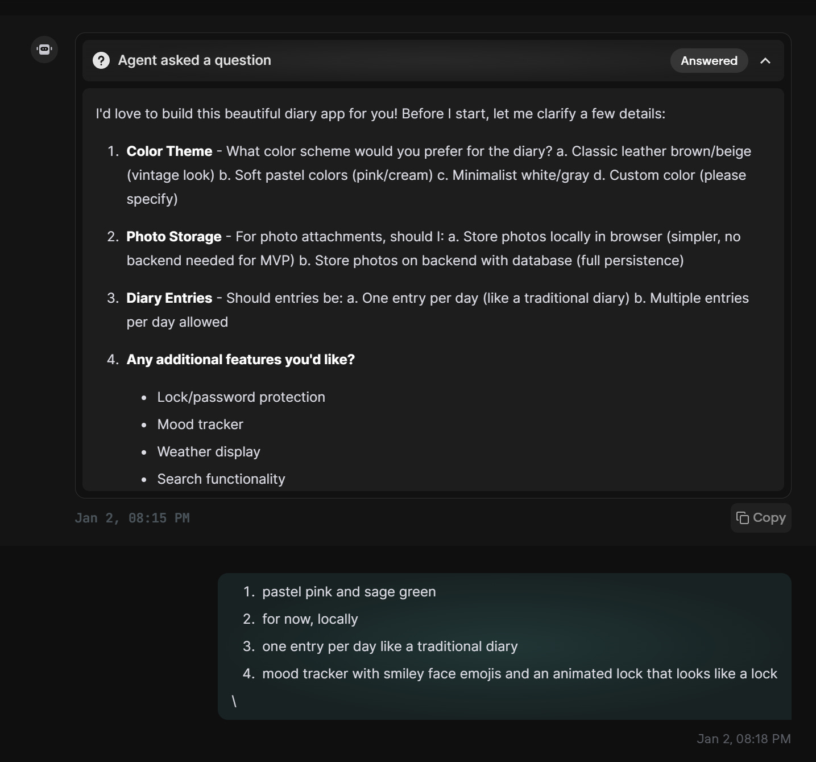This screenshot has height=762, width=816.
Task: Click the Jan 2, 08:18 PM timestamp
Action: [743, 739]
